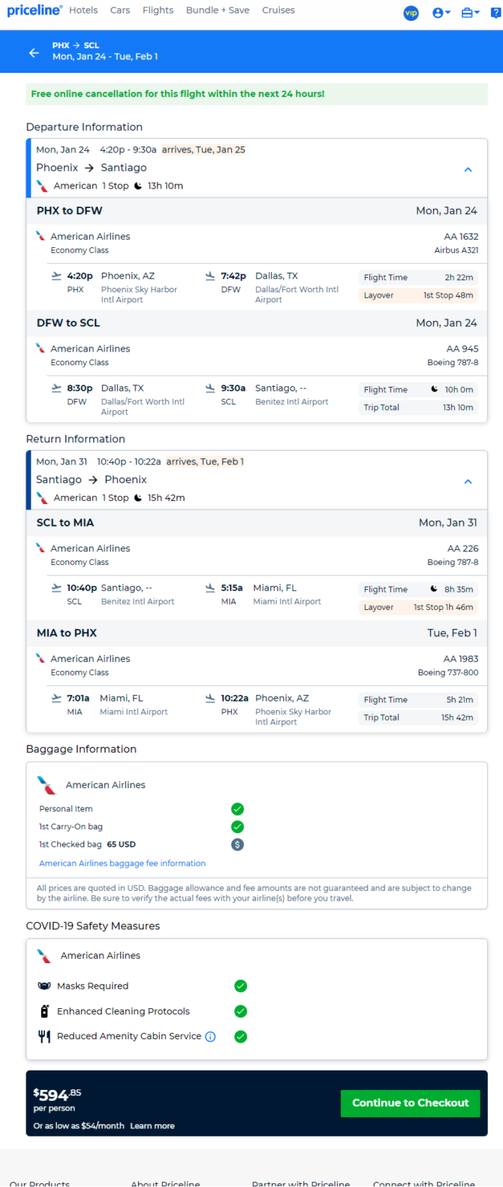Click the Priceline logo
503x1187 pixels.
35,11
